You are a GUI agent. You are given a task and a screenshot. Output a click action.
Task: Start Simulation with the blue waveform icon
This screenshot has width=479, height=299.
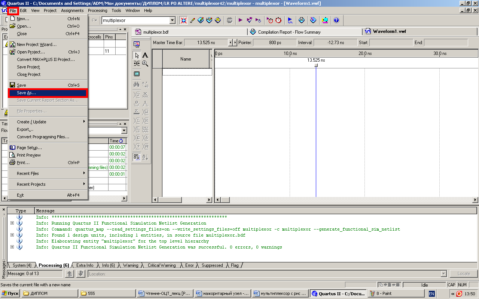(290, 20)
